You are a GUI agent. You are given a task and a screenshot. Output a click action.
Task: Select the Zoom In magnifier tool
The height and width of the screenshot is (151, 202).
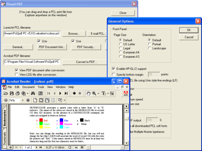pyautogui.click(x=94, y=93)
